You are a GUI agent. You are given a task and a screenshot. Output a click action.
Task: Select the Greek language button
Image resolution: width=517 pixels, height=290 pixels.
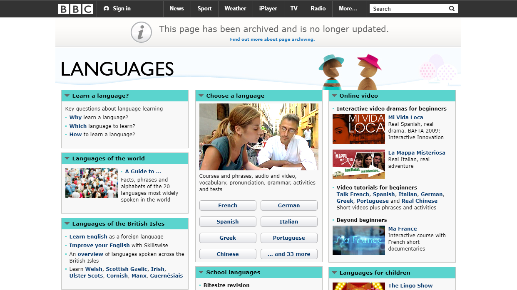pos(228,238)
